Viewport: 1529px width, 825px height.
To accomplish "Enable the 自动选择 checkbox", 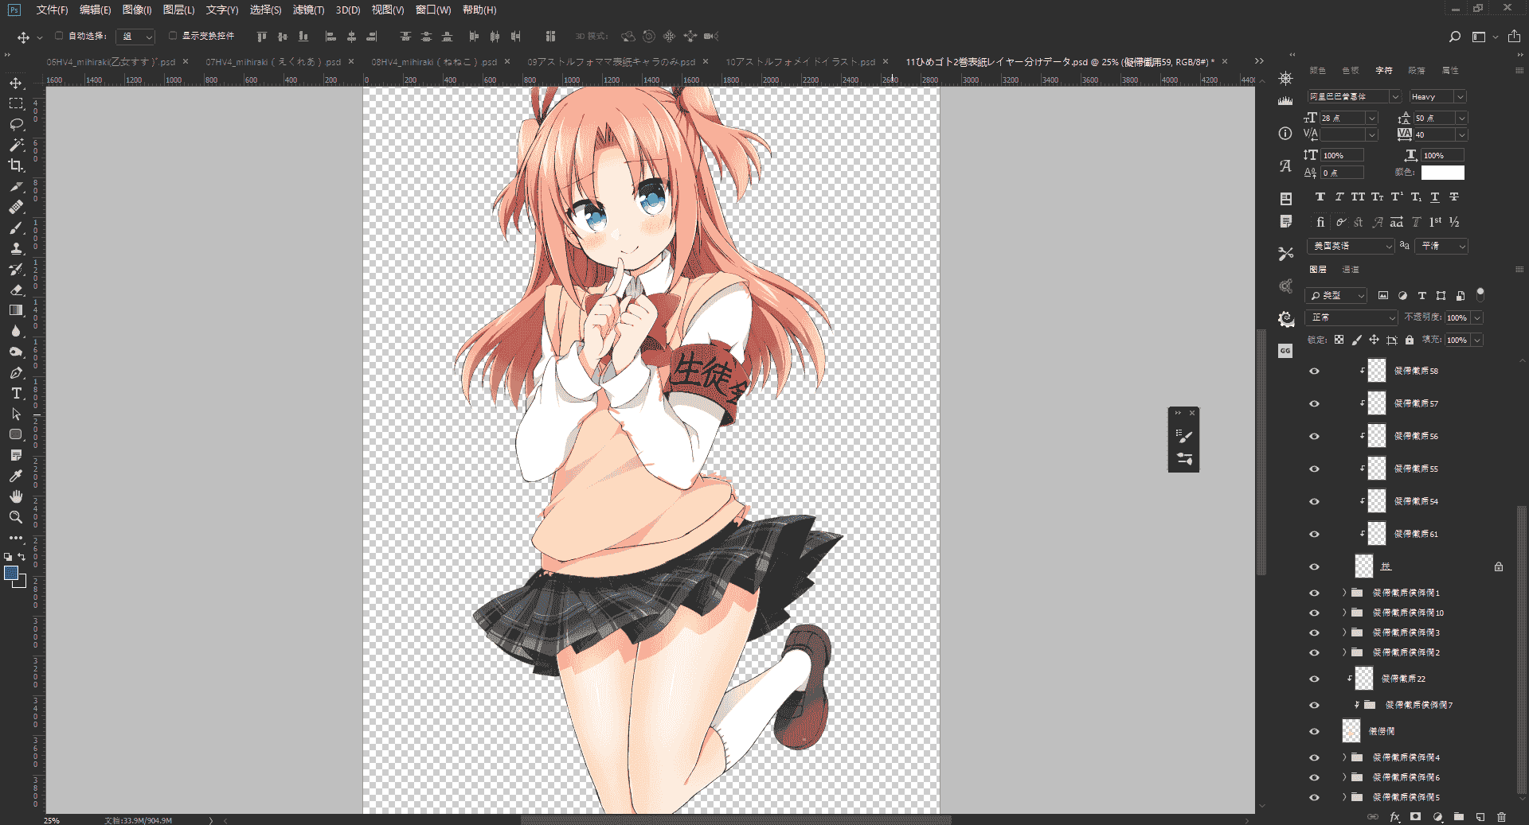I will pos(59,36).
